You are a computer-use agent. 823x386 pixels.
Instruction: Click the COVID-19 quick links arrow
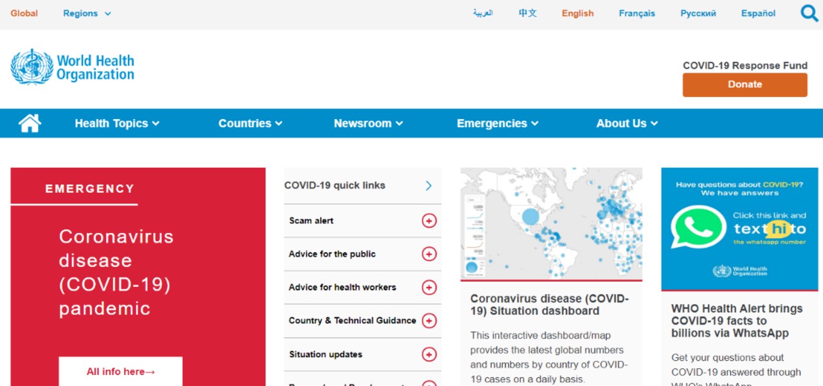tap(428, 185)
